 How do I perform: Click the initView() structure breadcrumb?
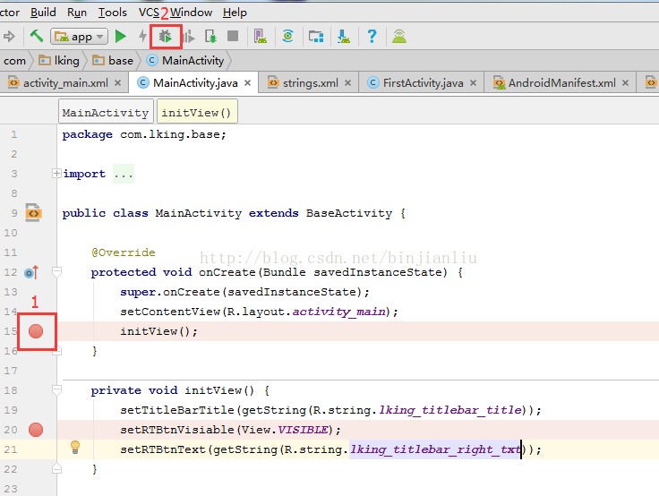coord(197,113)
